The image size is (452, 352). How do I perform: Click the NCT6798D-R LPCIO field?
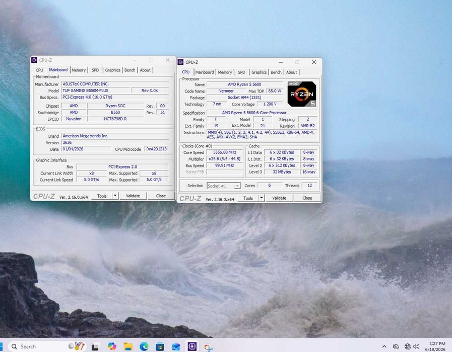point(115,119)
